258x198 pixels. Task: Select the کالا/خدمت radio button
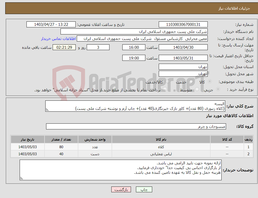[167, 81]
